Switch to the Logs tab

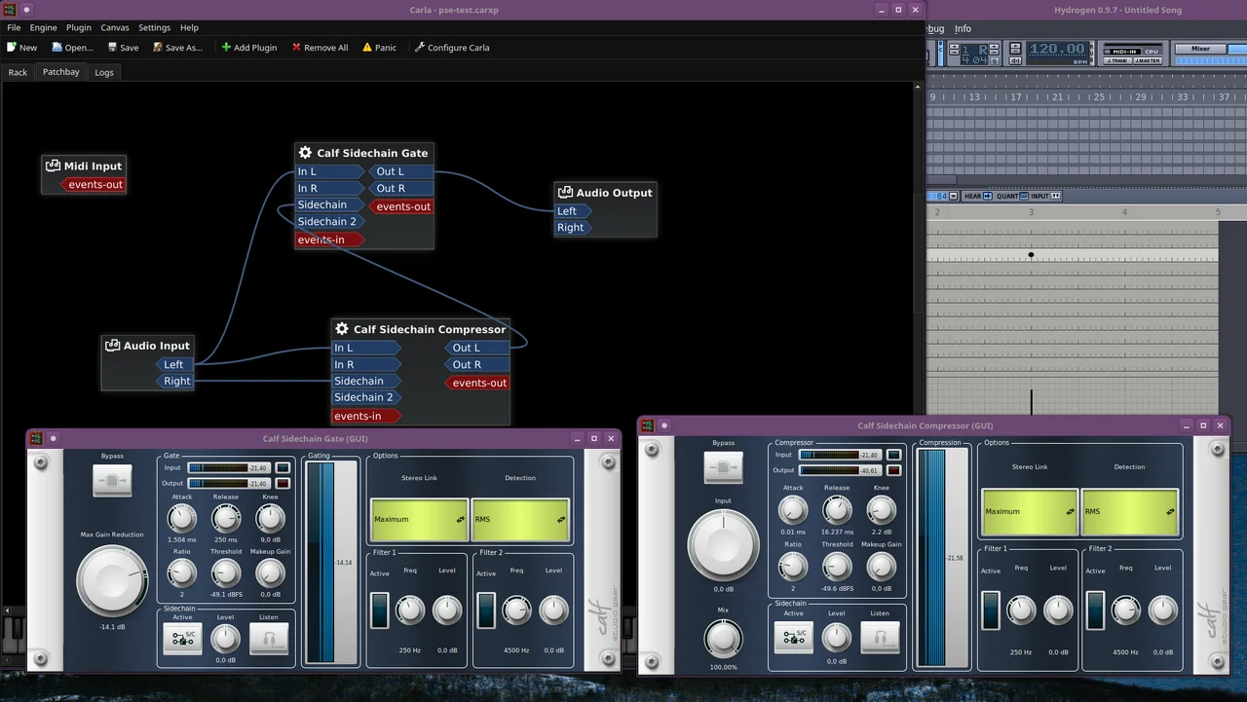(x=104, y=72)
